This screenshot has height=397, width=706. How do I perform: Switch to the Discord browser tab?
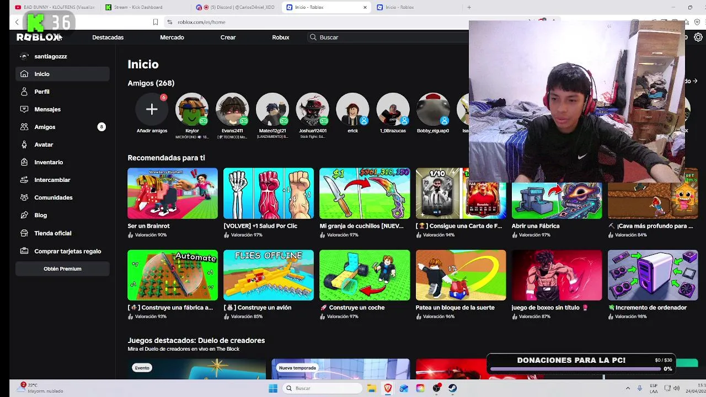coord(237,7)
